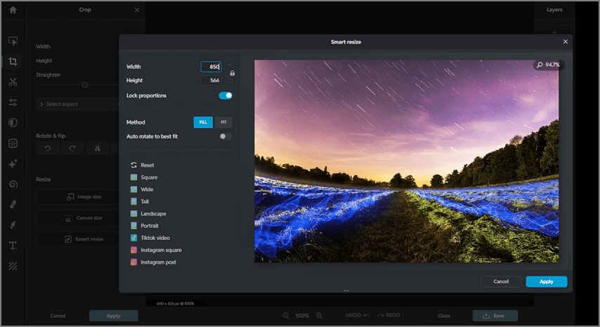This screenshot has height=327, width=600.
Task: Open the Adjust sliders tool
Action: (x=13, y=102)
